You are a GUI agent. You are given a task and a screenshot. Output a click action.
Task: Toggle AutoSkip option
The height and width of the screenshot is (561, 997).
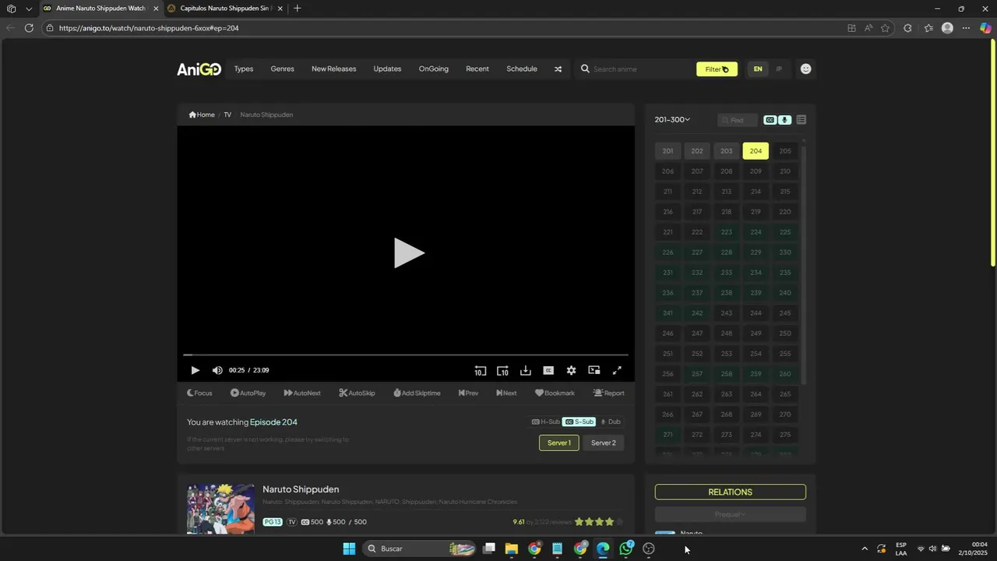[x=357, y=393]
